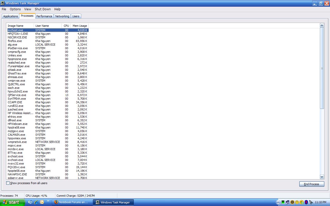Select the NSCSRVCE.EXE process
330x206 pixels.
click(47, 37)
